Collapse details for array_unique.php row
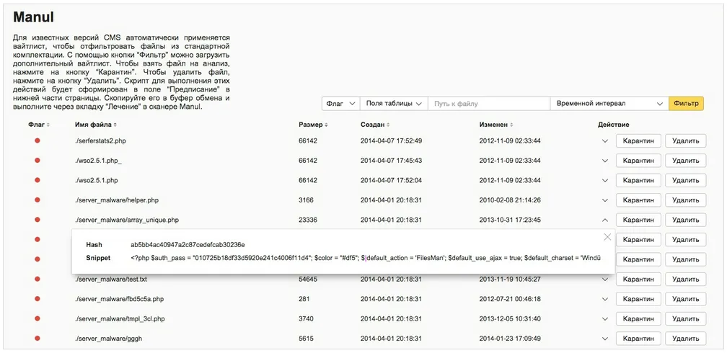Screen dimensions: 727x353 click(605, 220)
